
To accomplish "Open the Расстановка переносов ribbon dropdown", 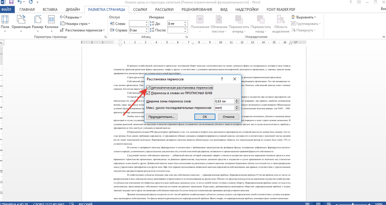I will click(x=83, y=30).
